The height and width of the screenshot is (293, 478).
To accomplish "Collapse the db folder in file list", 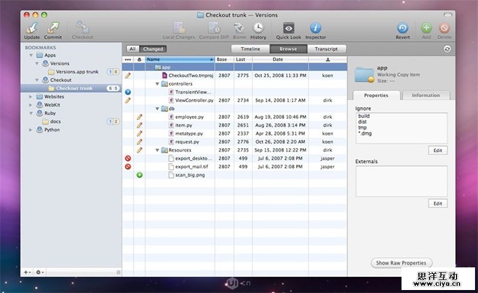I will coord(157,109).
